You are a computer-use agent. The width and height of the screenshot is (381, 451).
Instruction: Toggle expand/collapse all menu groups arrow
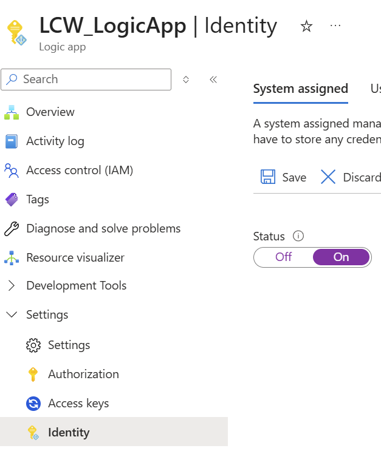click(186, 80)
